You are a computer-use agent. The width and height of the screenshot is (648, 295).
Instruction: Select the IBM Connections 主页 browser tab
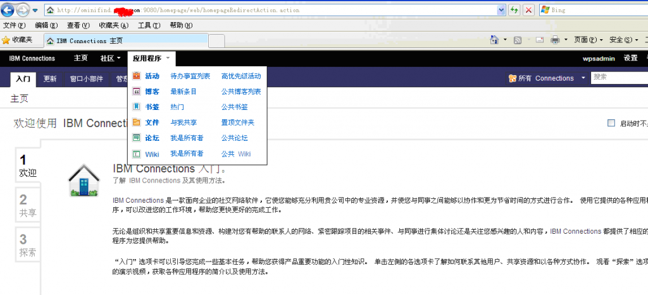pos(126,40)
